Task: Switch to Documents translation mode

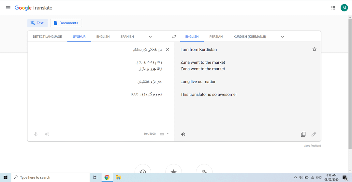Action: coord(66,23)
